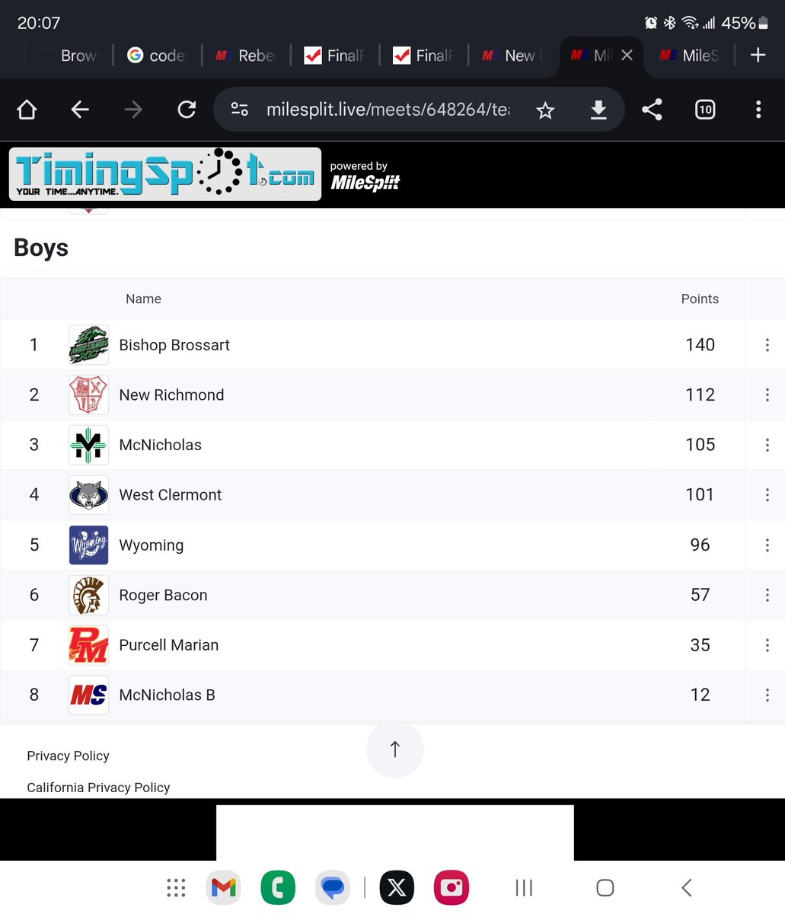
Task: Close the current MileSplit tab
Action: (627, 55)
